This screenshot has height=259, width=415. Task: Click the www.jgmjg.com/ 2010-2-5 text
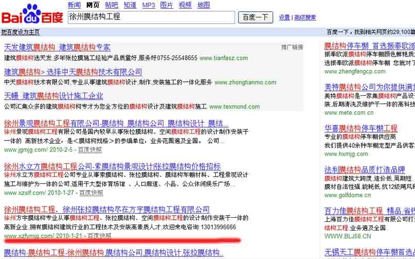coord(38,150)
